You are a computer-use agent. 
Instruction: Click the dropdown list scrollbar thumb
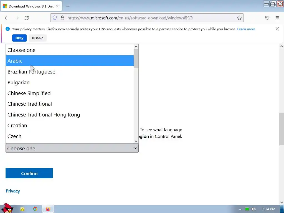click(x=136, y=58)
